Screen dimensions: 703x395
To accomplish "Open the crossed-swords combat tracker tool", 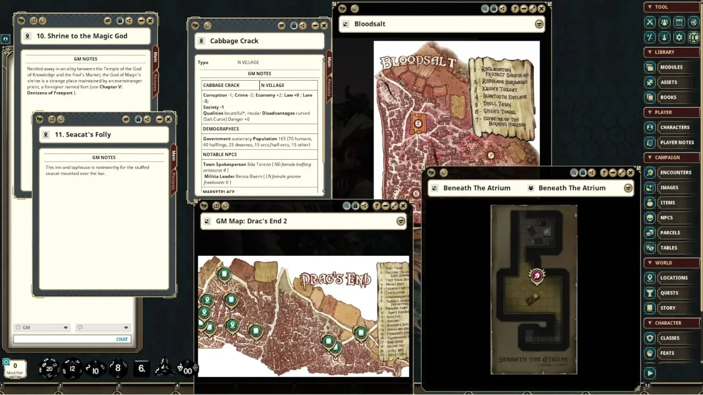I will tap(650, 22).
